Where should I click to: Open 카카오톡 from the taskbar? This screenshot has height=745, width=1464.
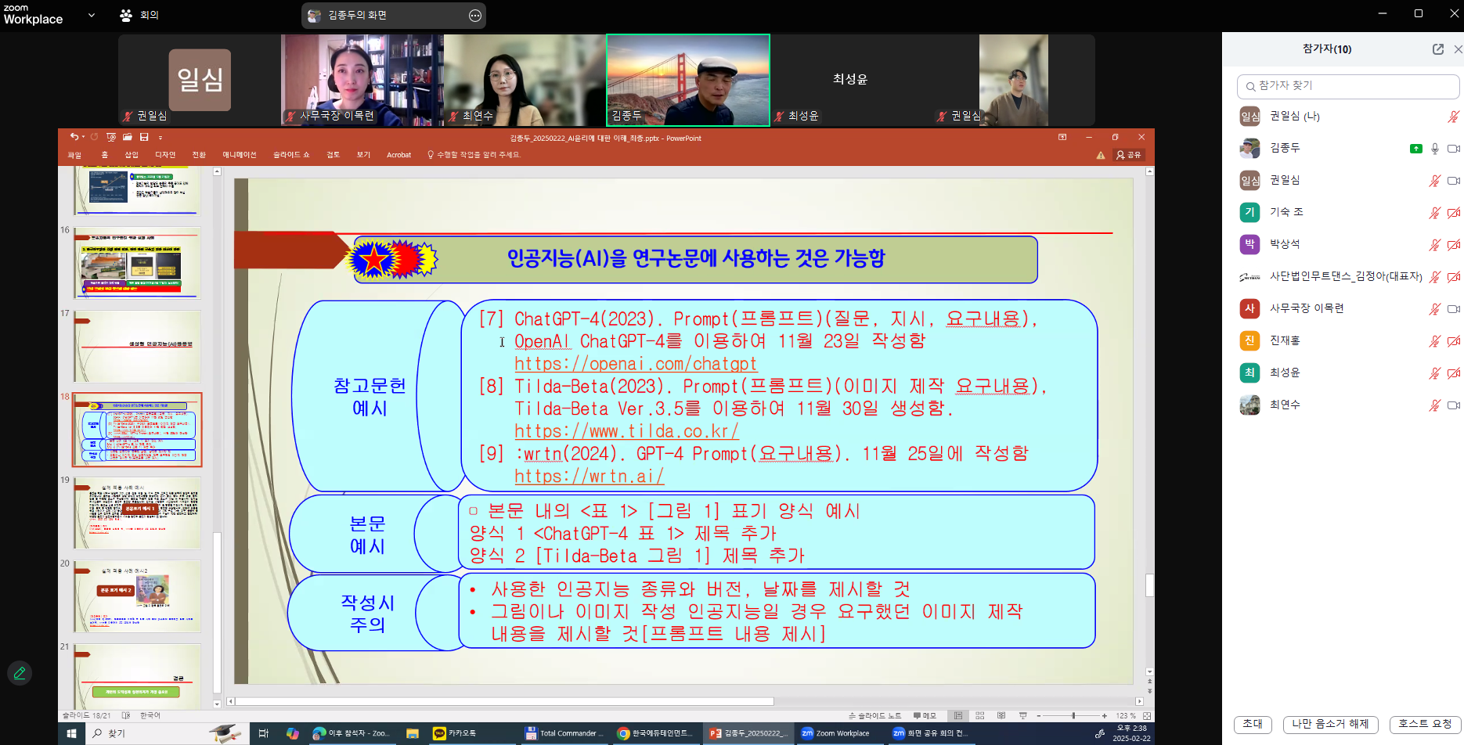coord(456,733)
